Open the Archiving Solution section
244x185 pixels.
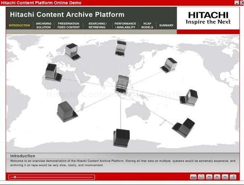click(43, 25)
